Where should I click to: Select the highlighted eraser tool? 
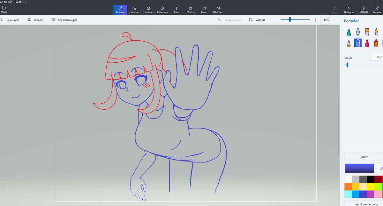pos(358,43)
